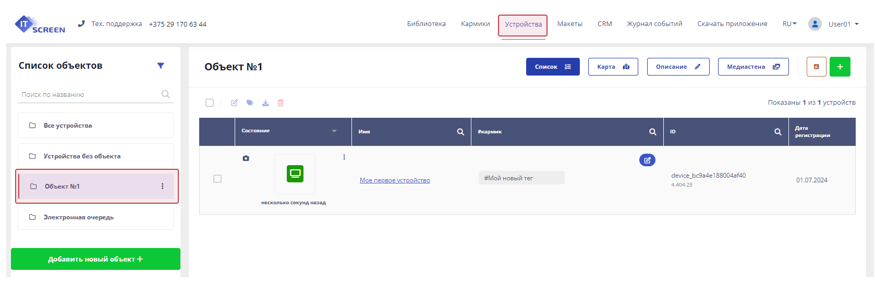The image size is (875, 285).
Task: Click the Поиск по названию search field
Action: tap(89, 95)
